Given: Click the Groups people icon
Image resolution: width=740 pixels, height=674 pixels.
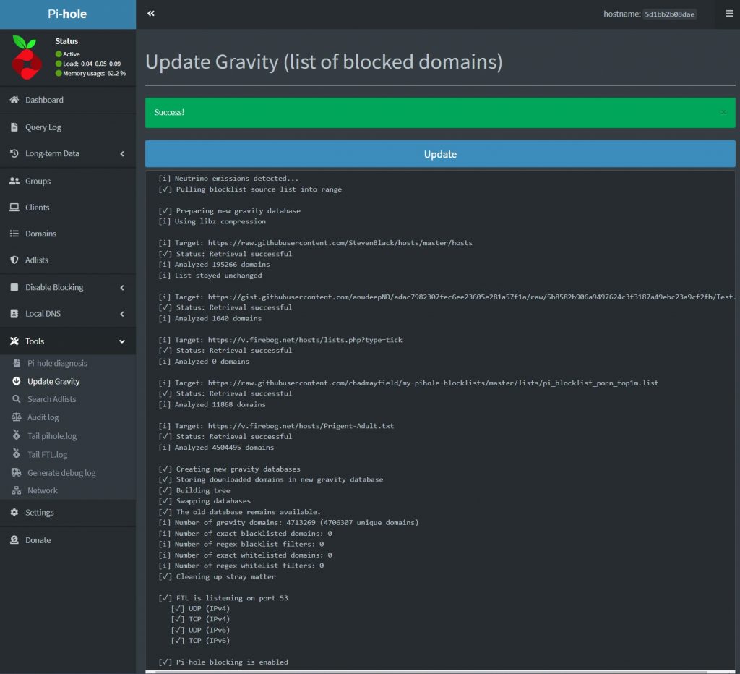Looking at the screenshot, I should [x=14, y=181].
